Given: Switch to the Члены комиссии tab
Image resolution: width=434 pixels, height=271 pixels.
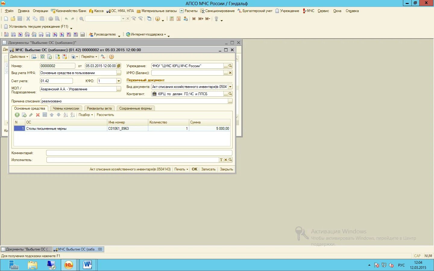Looking at the screenshot, I should tap(66, 108).
